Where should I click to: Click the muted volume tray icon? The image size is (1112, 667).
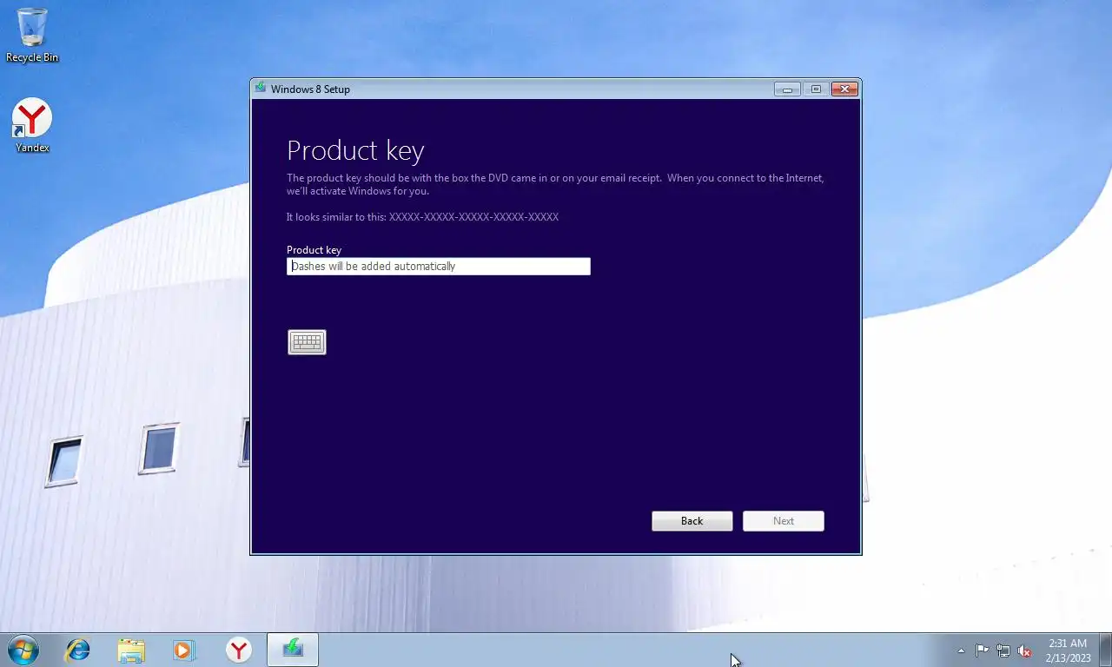tap(1024, 650)
